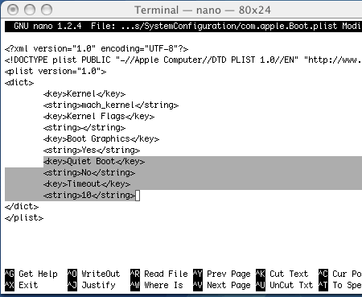
Task: Click the plist version="1.0" line
Action: [56, 72]
